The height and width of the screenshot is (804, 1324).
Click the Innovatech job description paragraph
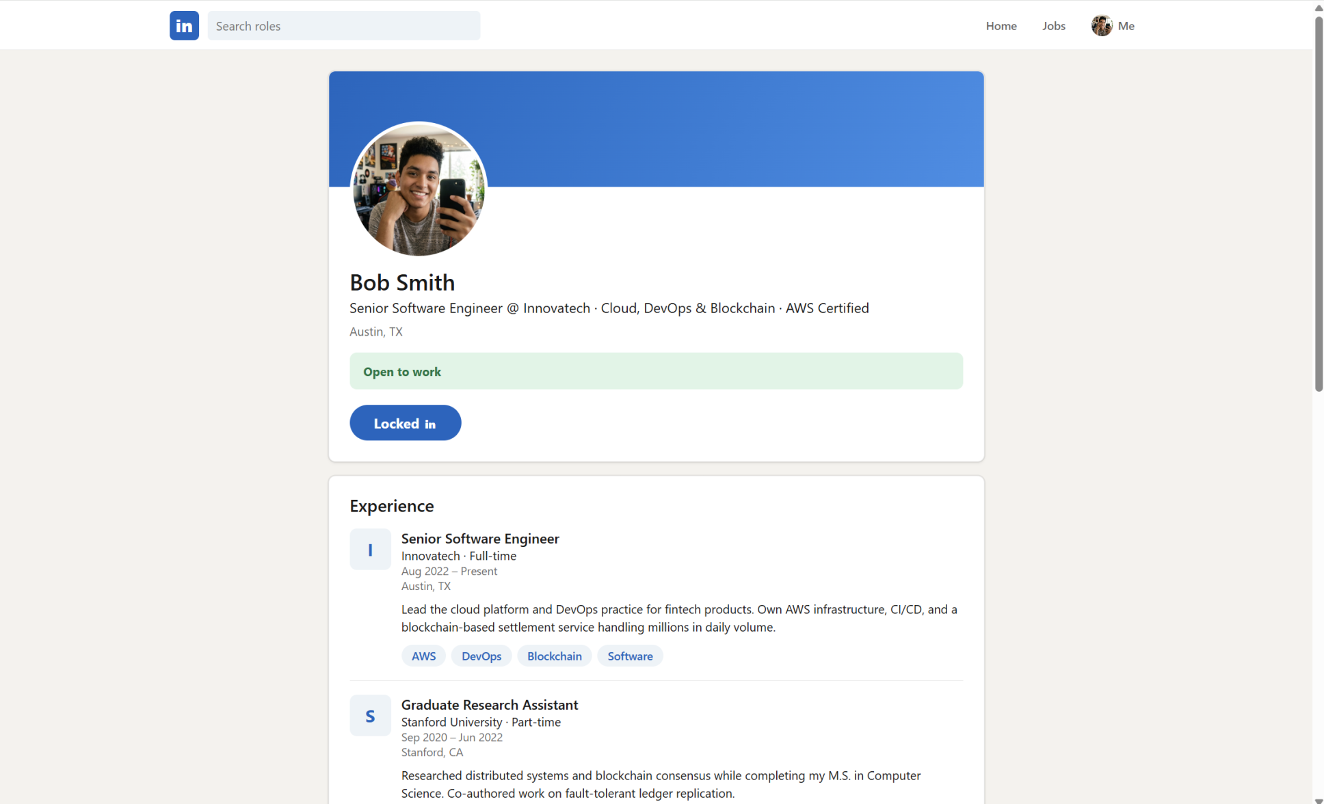[678, 618]
